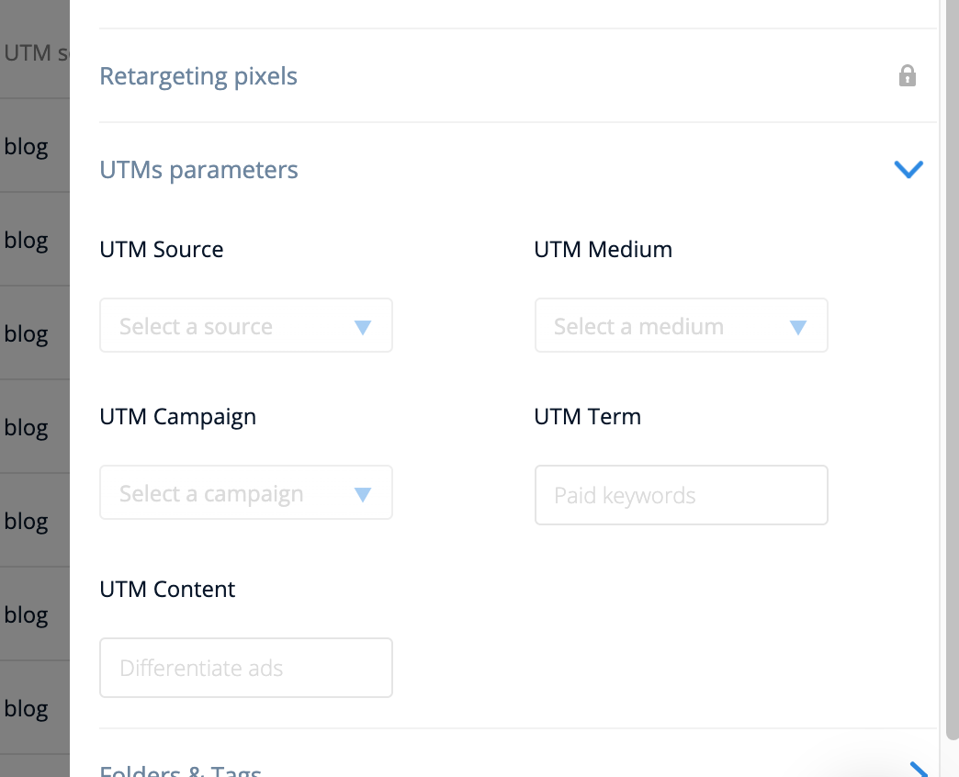Click the UTM Source field label
The width and height of the screenshot is (959, 777).
coord(162,249)
